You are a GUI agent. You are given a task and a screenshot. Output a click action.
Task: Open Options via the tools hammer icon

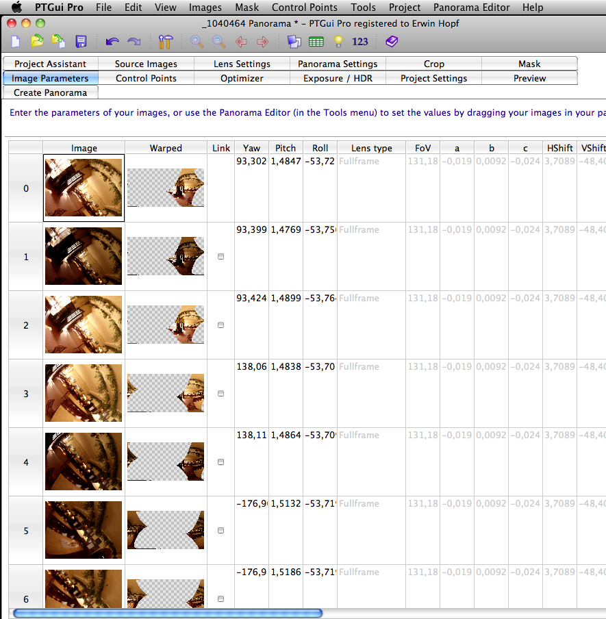(166, 42)
